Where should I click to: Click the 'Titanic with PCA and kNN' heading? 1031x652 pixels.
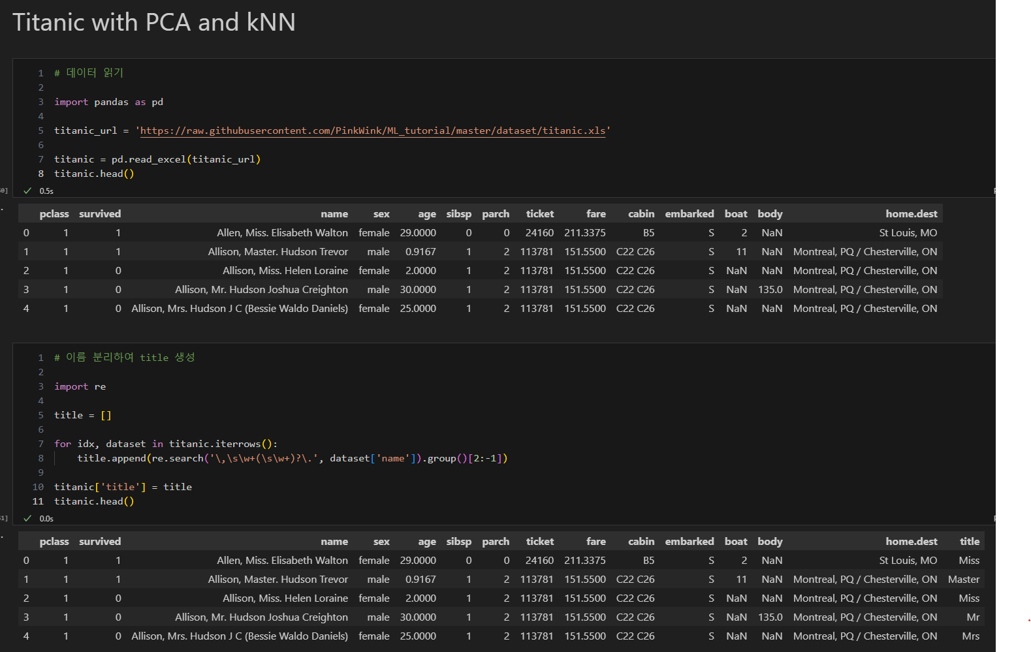coord(154,22)
